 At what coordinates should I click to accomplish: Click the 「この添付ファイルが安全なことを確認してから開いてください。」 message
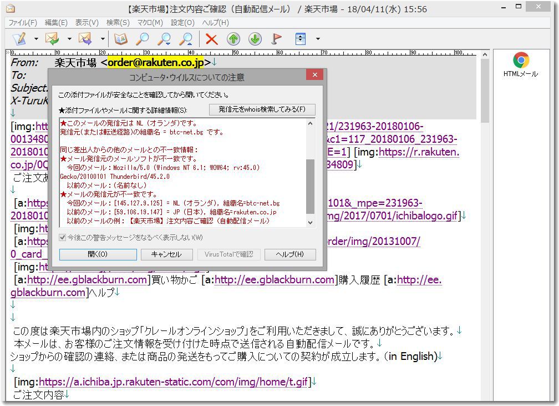144,95
